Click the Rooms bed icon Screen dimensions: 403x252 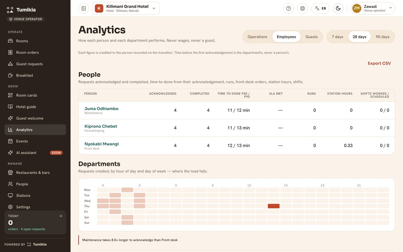[x=10, y=41]
